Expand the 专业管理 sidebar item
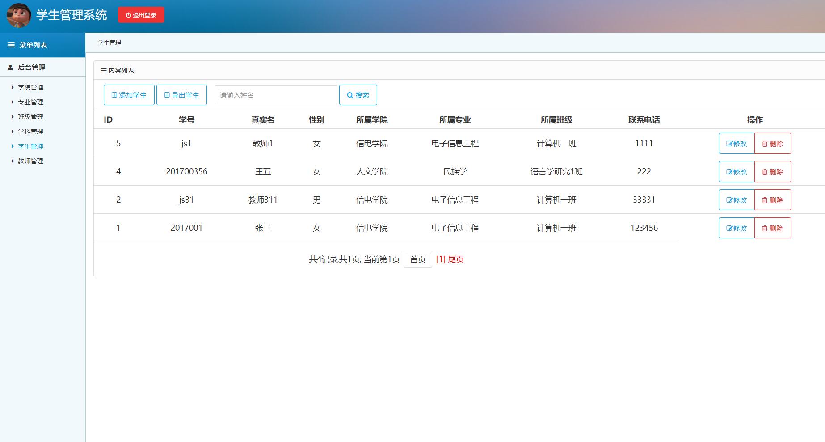Image resolution: width=825 pixels, height=442 pixels. (x=31, y=102)
